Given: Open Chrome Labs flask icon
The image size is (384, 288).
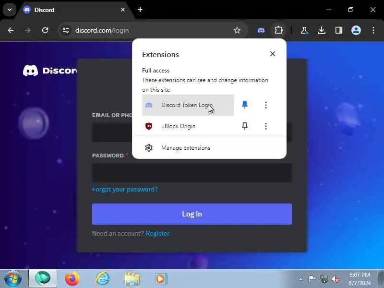Looking at the screenshot, I should click(x=304, y=30).
